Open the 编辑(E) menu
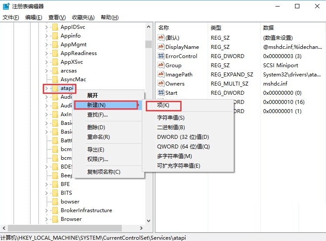 (x=34, y=17)
